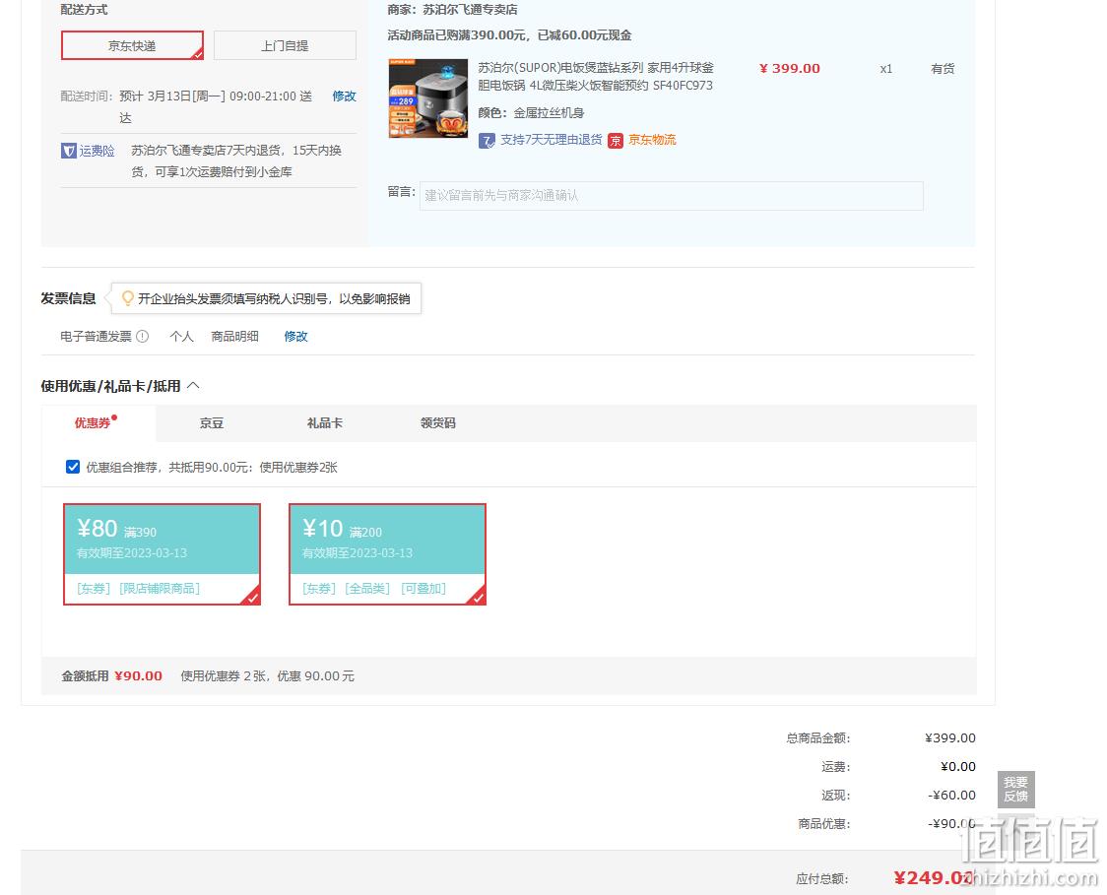Screen dimensions: 1107x895
Task: Click 商品优惠 label in summary
Action: pos(824,824)
